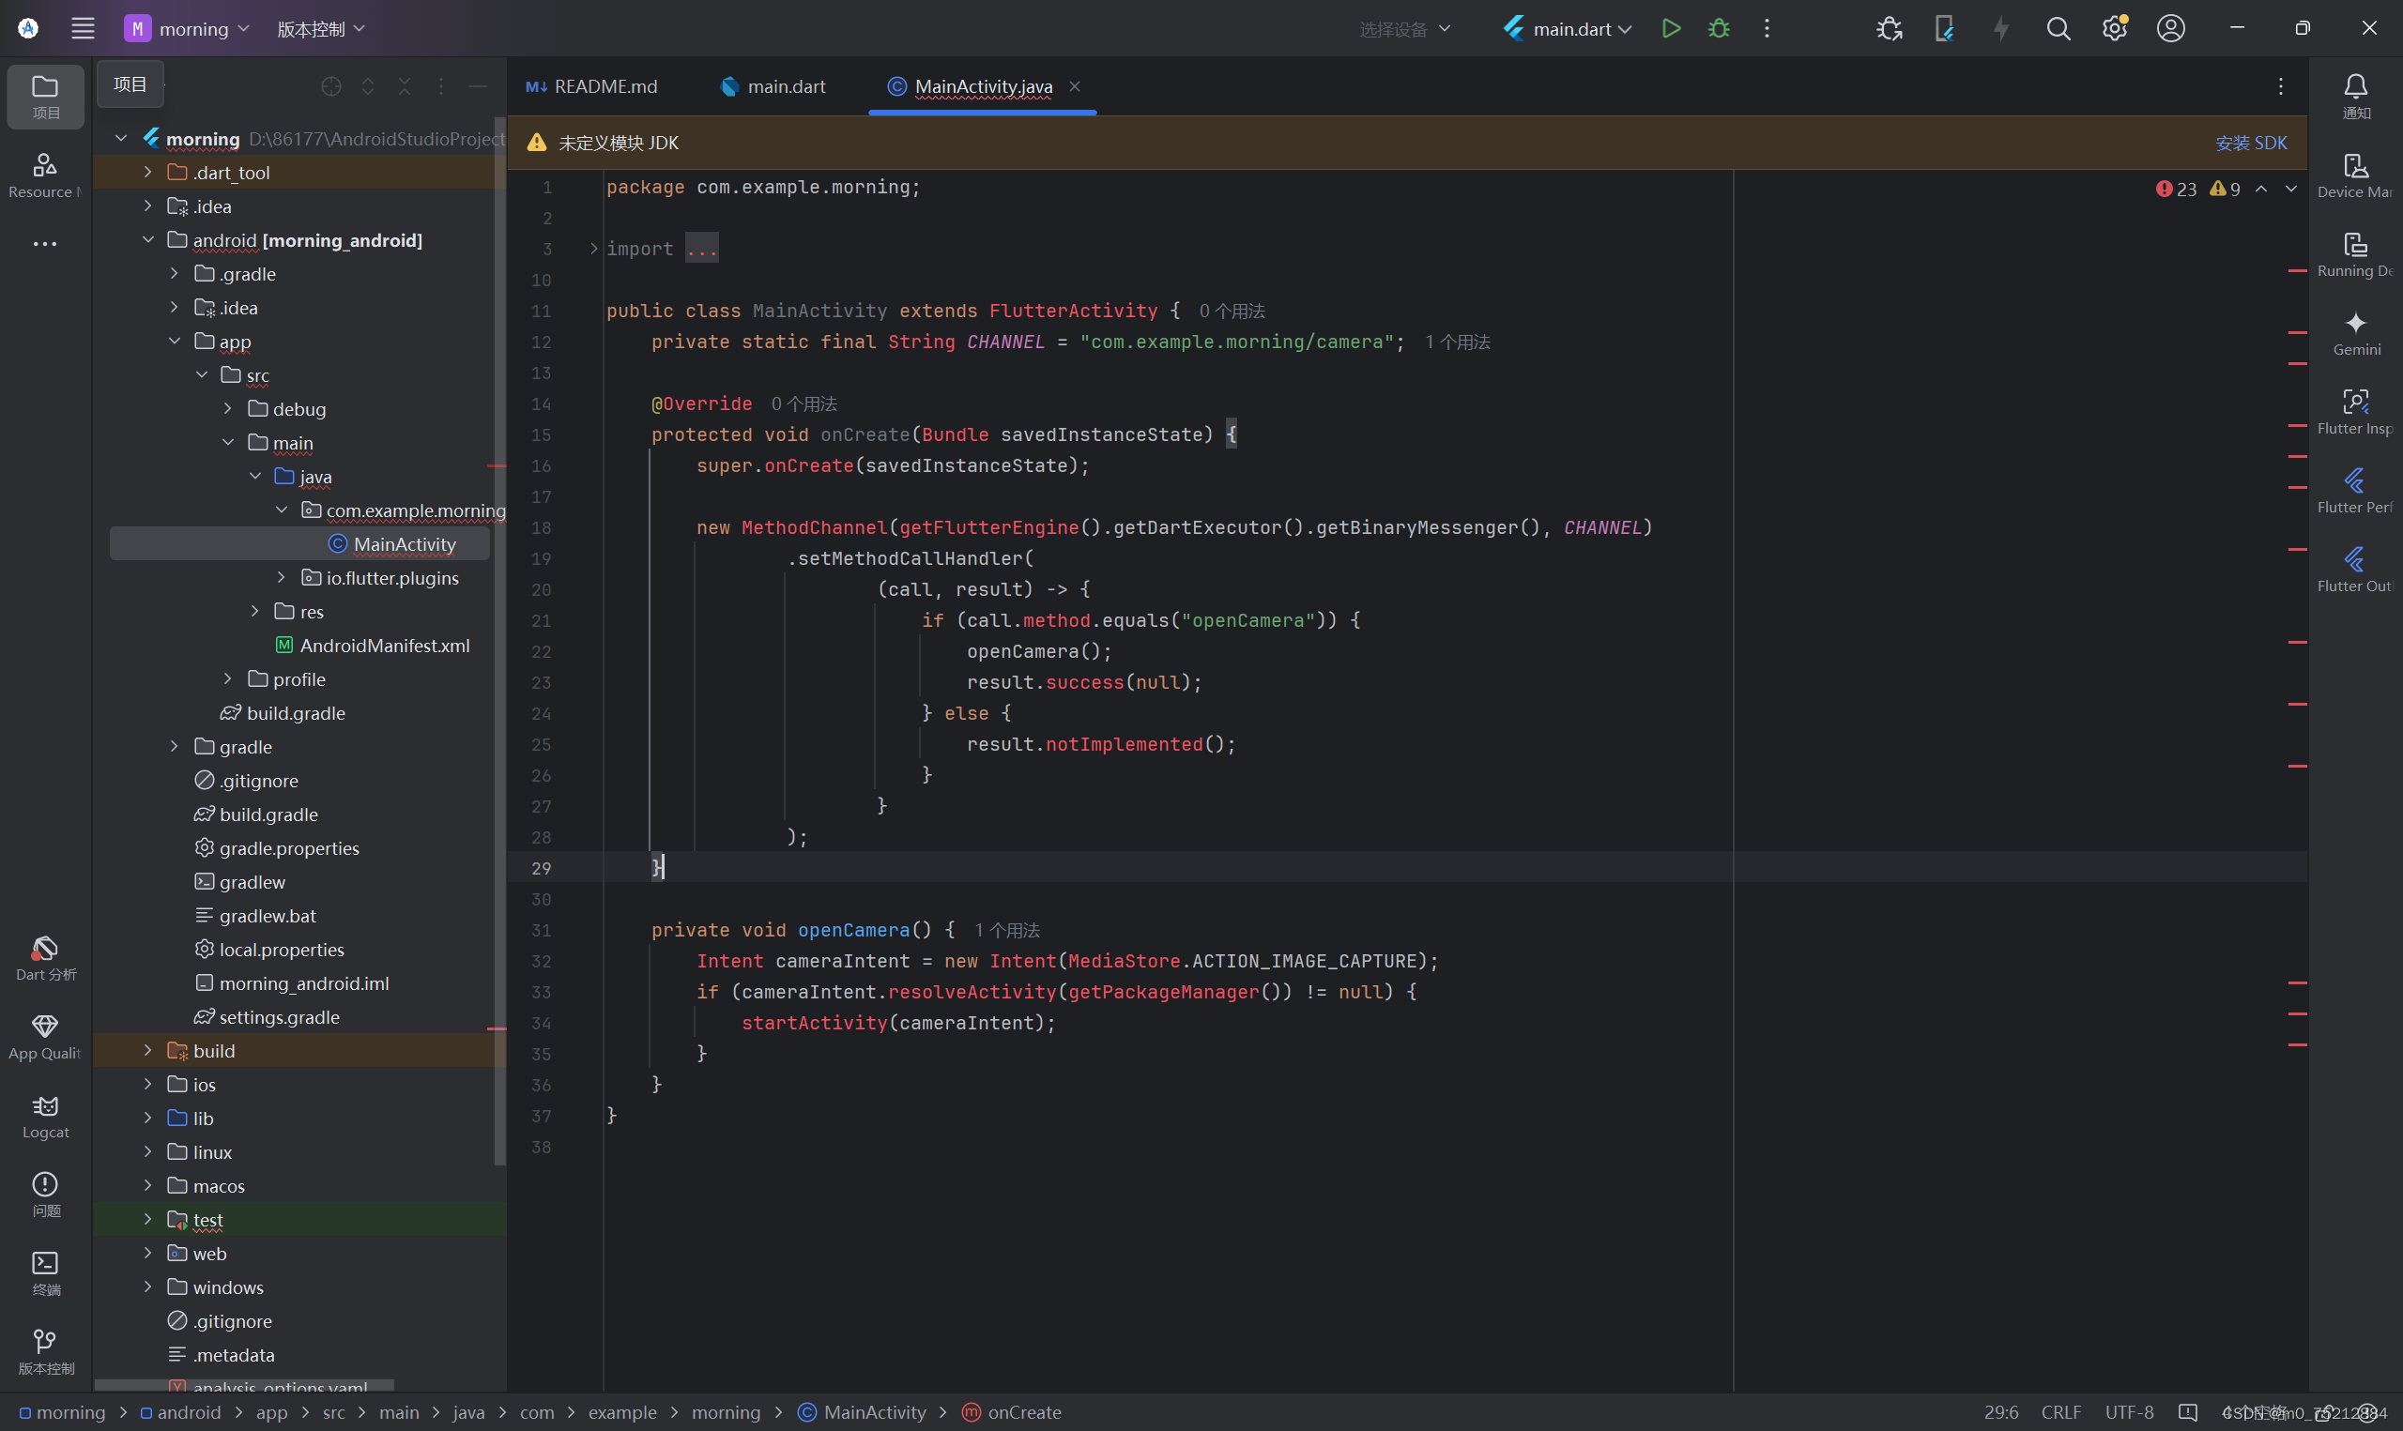Open the Flutter Inspector panel
Screen dimensions: 2403x1431
click(2356, 412)
